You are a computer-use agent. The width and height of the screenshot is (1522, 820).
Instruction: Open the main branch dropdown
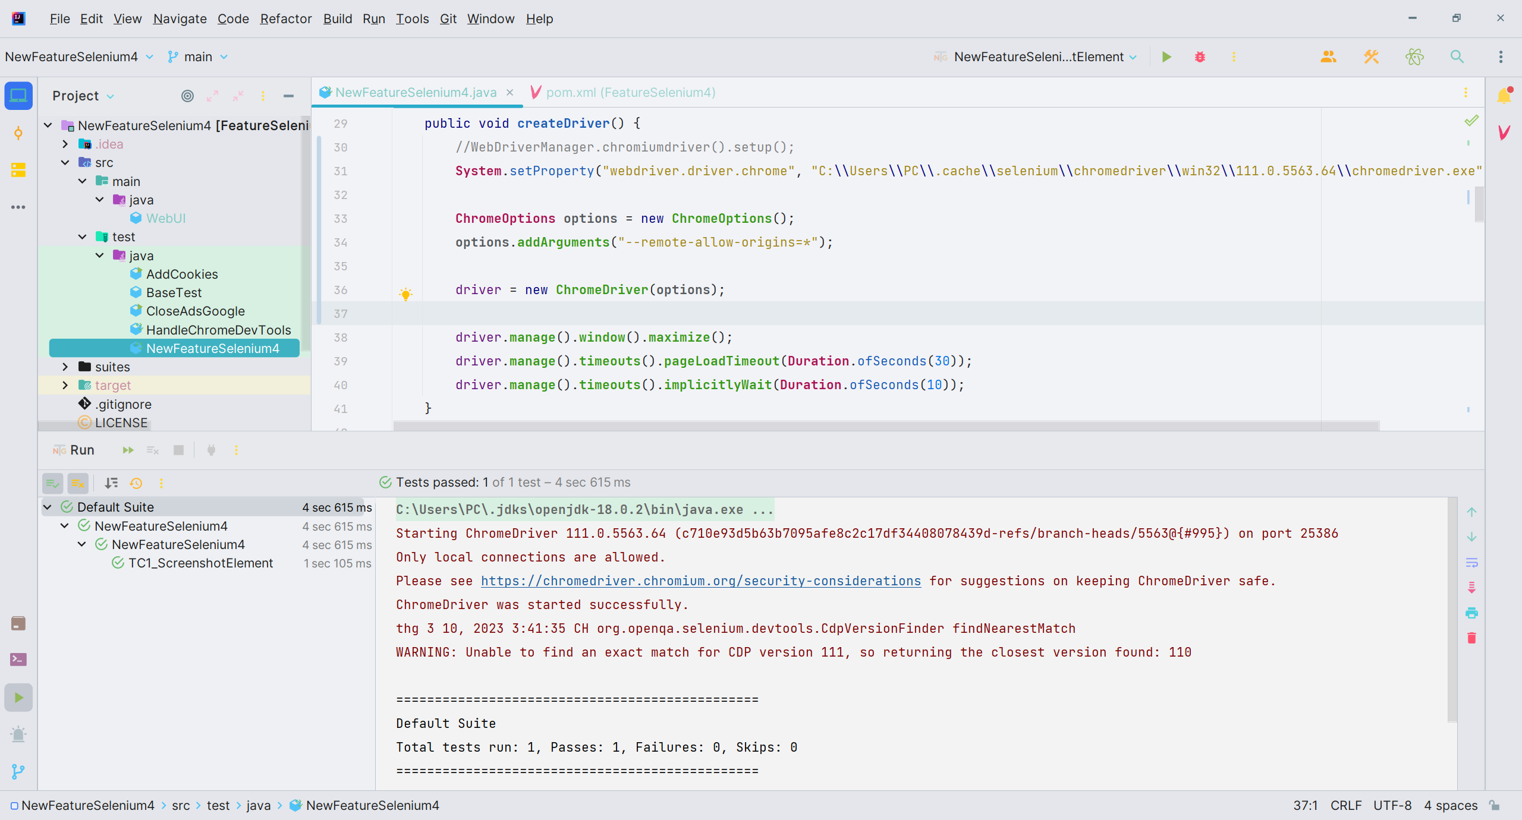click(x=198, y=57)
